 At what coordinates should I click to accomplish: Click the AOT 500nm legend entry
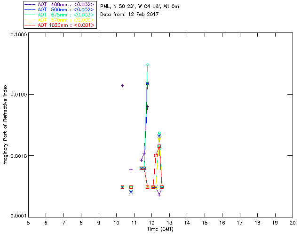tap(59, 9)
